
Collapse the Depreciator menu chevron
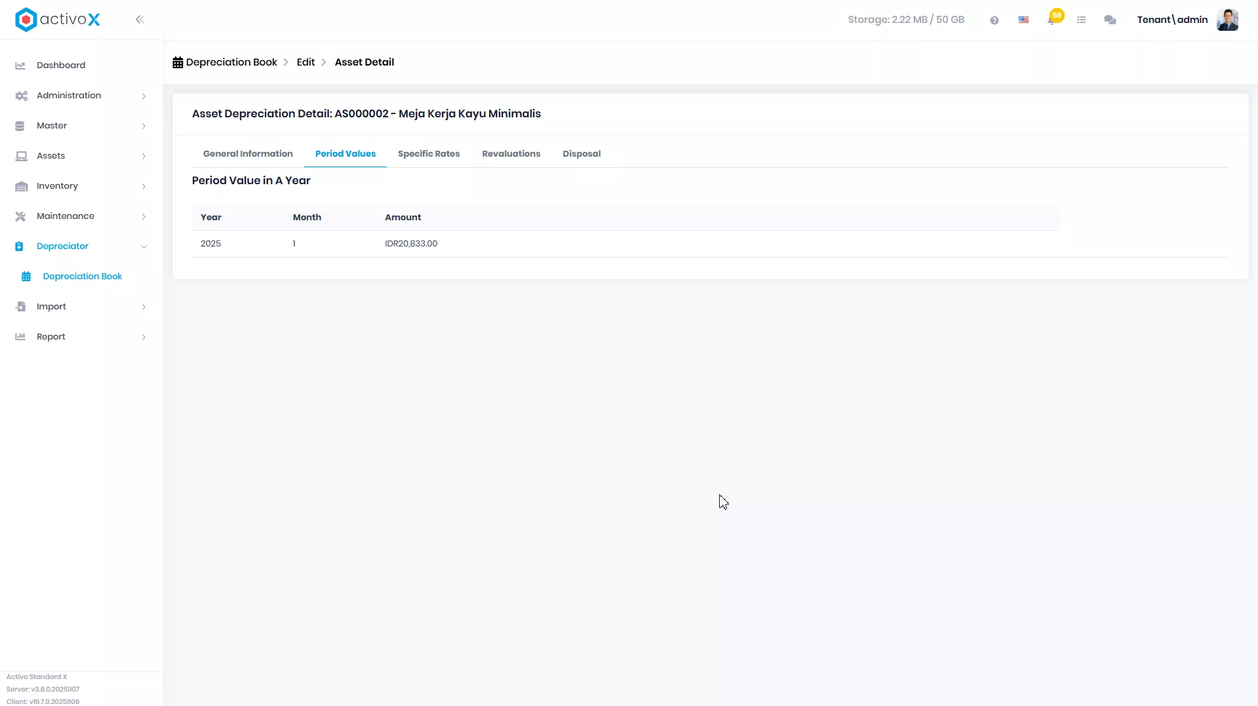(144, 247)
